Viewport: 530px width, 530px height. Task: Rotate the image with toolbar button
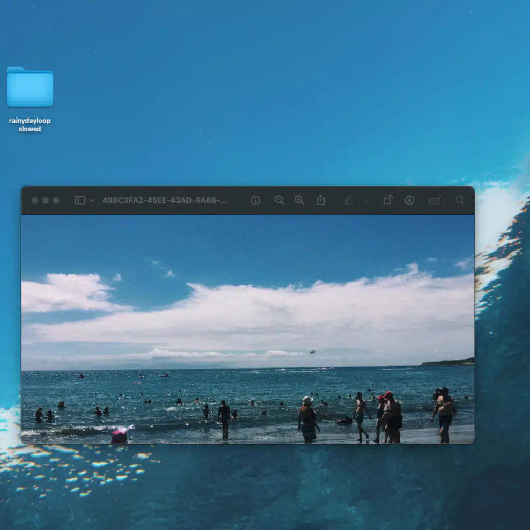click(x=388, y=200)
